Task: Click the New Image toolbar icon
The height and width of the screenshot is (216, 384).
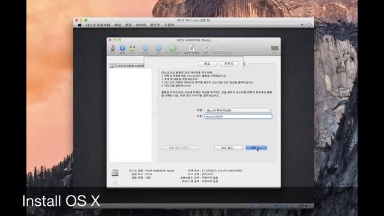Action: (x=191, y=48)
